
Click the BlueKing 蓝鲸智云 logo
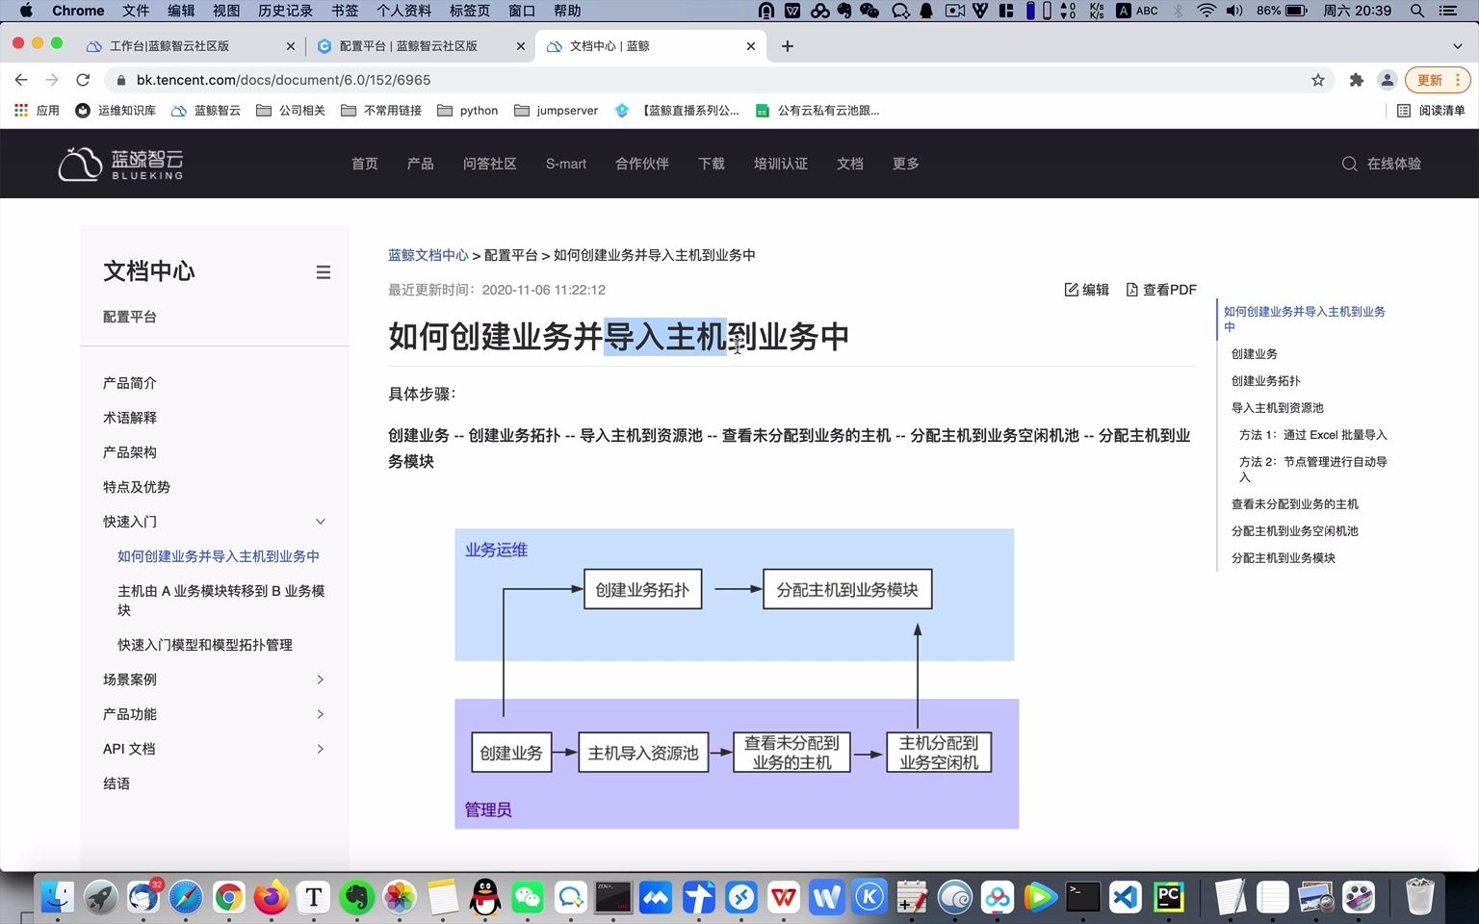(120, 164)
